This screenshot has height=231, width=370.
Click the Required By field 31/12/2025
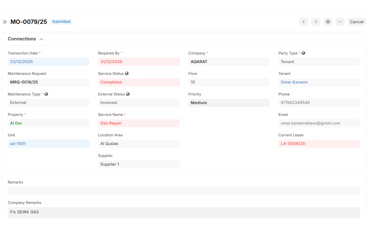point(139,62)
